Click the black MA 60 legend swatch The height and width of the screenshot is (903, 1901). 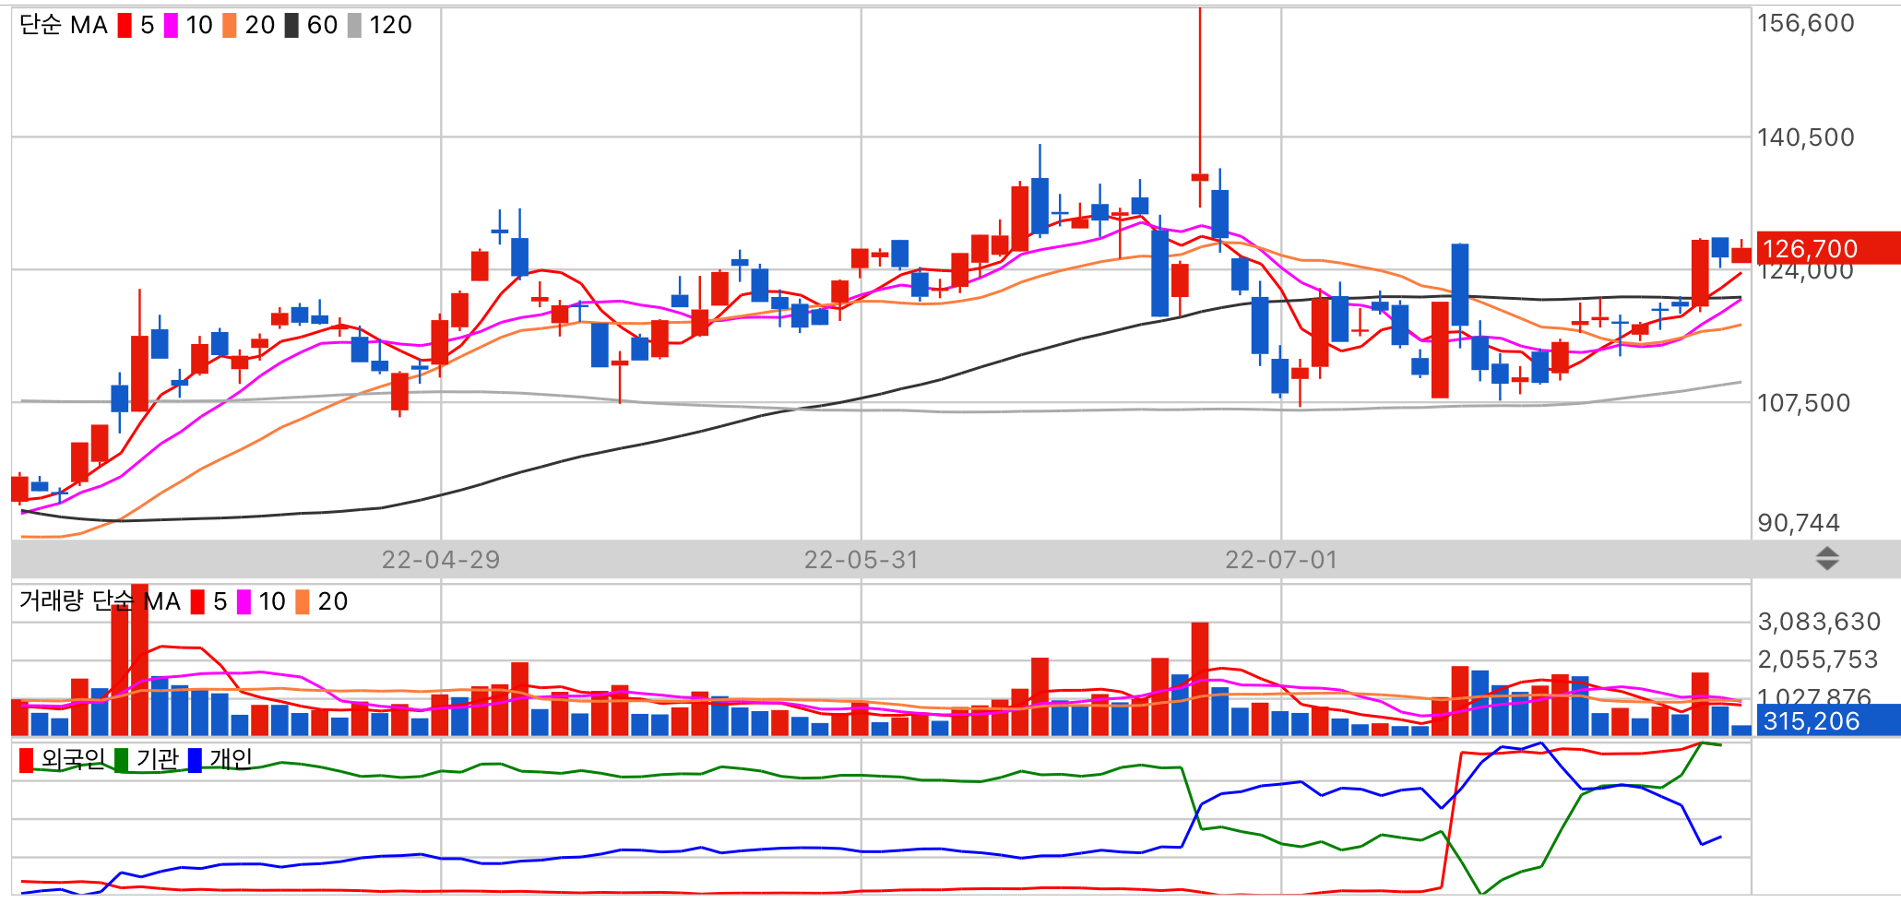(x=291, y=26)
